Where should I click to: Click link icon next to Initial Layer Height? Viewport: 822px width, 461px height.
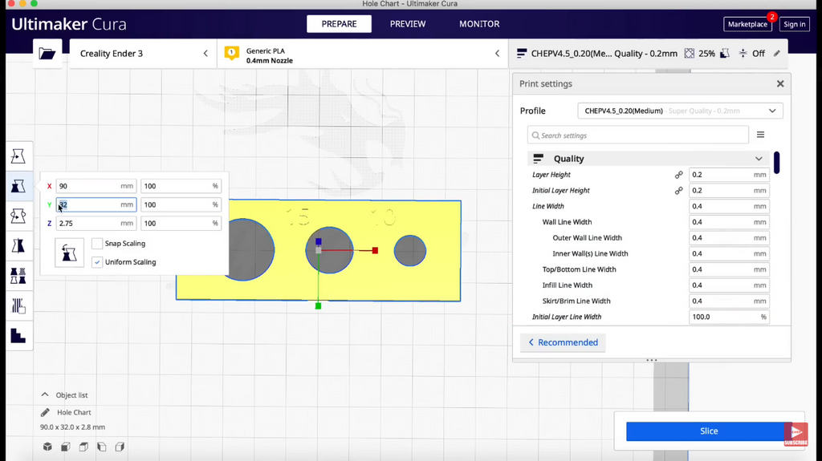pyautogui.click(x=679, y=191)
